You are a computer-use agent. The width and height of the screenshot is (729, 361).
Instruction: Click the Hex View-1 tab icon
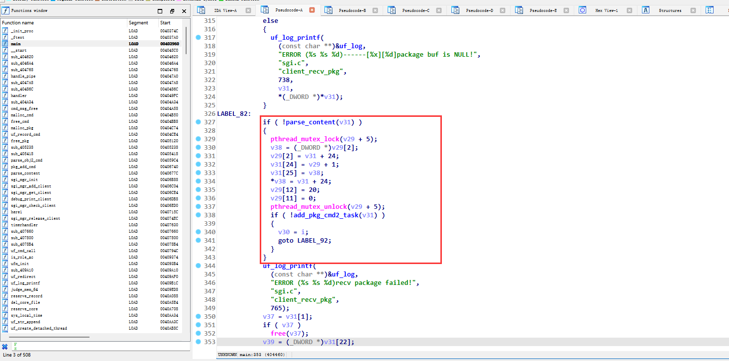coord(582,10)
